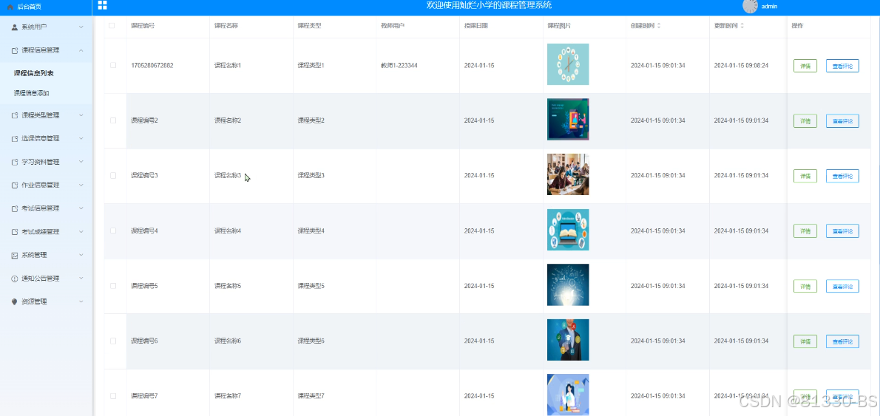Open the book illustration of 课程名称4

coord(568,230)
